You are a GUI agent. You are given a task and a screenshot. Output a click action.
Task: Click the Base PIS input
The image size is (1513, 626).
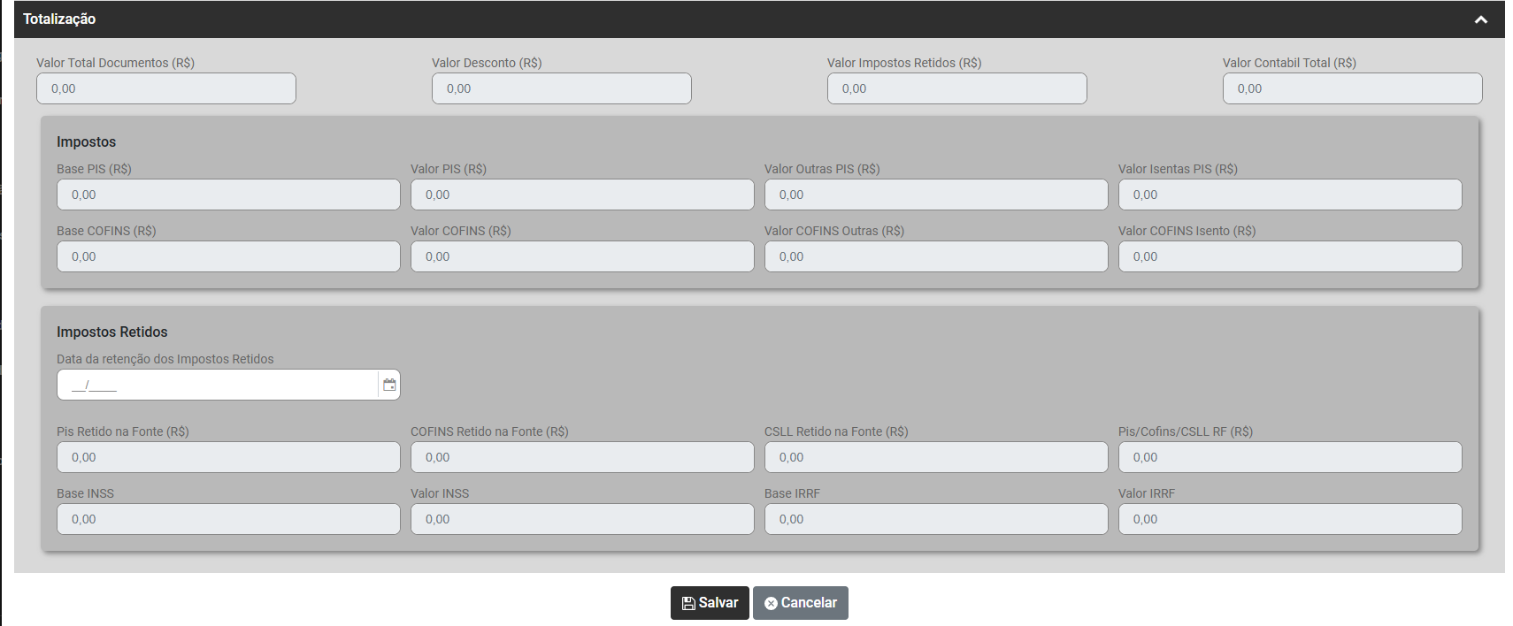click(228, 195)
